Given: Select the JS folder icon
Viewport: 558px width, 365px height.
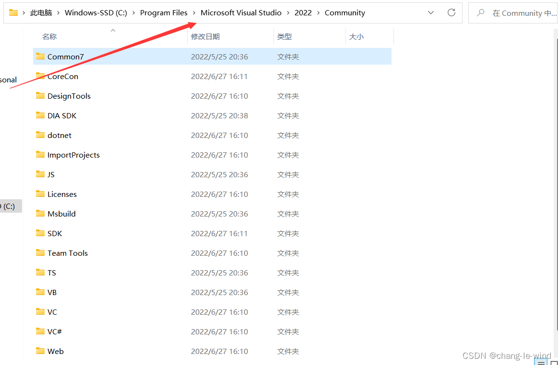Looking at the screenshot, I should point(40,174).
